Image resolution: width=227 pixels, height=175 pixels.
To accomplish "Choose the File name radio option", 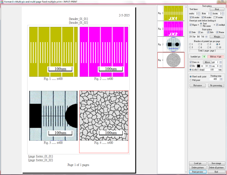I will point(201,26).
